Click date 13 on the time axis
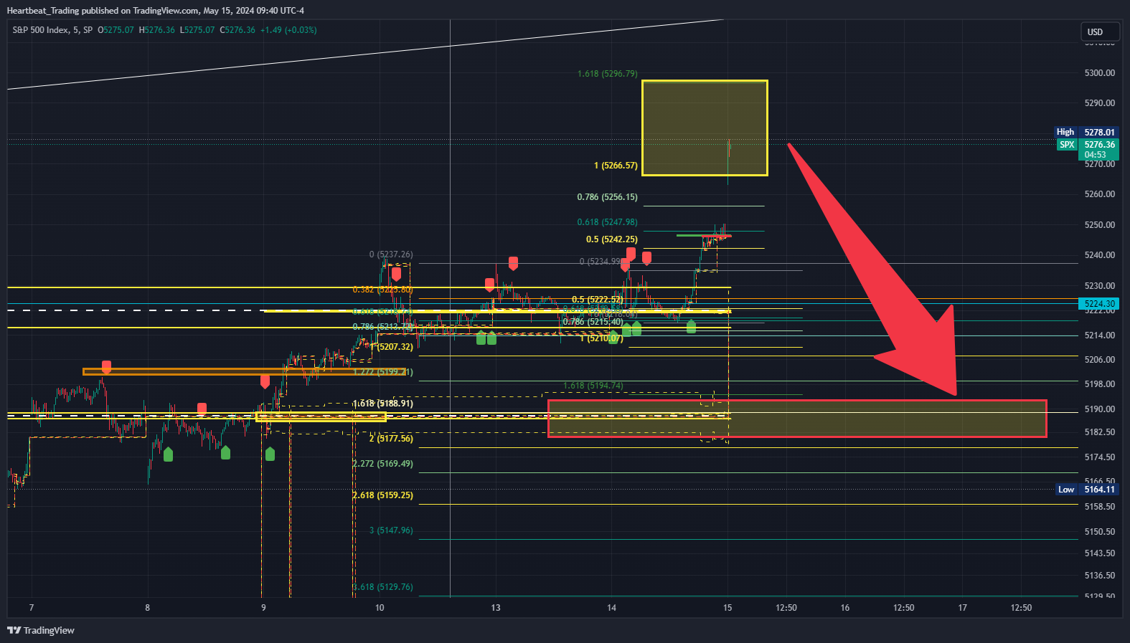Image resolution: width=1130 pixels, height=643 pixels. coord(496,608)
